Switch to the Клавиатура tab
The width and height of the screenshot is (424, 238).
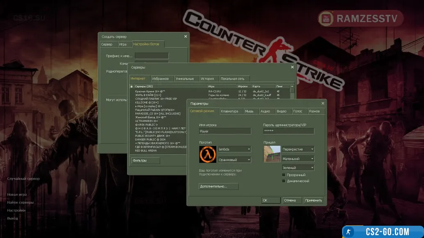tap(231, 111)
